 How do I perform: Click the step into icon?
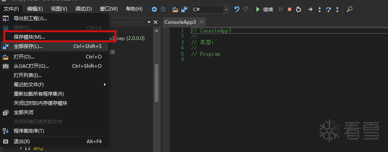tap(320, 9)
